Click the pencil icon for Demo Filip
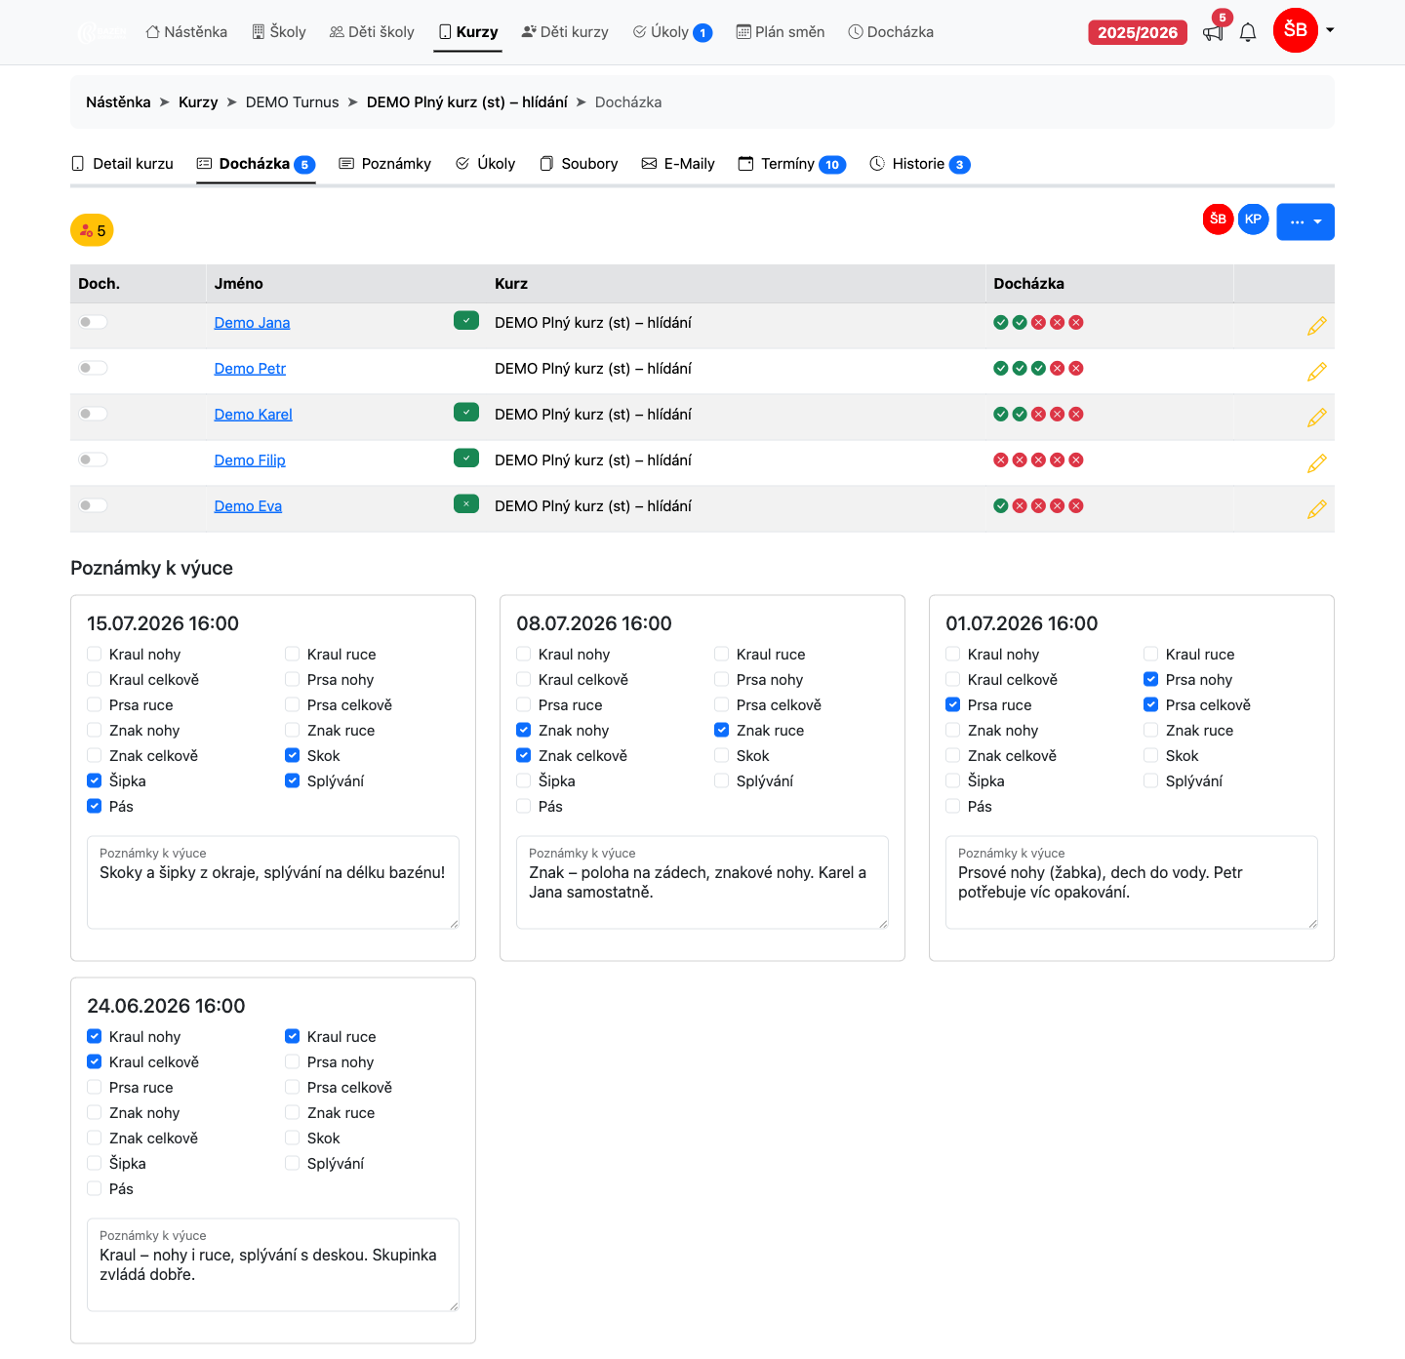1405x1359 pixels. pos(1316,463)
